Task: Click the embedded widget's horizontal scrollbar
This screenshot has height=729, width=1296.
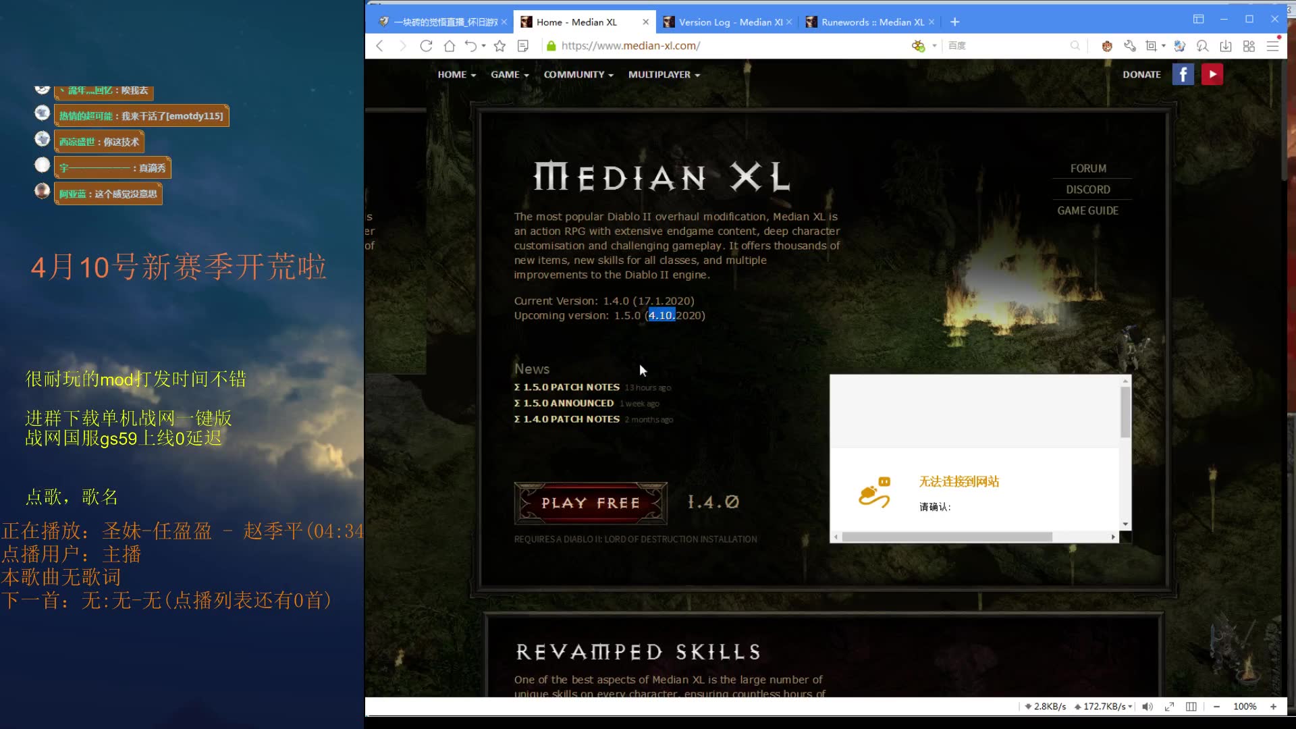Action: (947, 537)
